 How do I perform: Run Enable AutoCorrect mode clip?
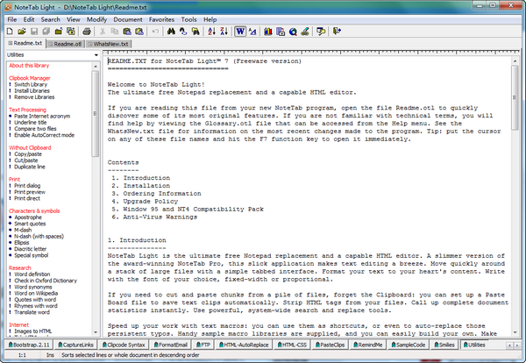coord(45,135)
